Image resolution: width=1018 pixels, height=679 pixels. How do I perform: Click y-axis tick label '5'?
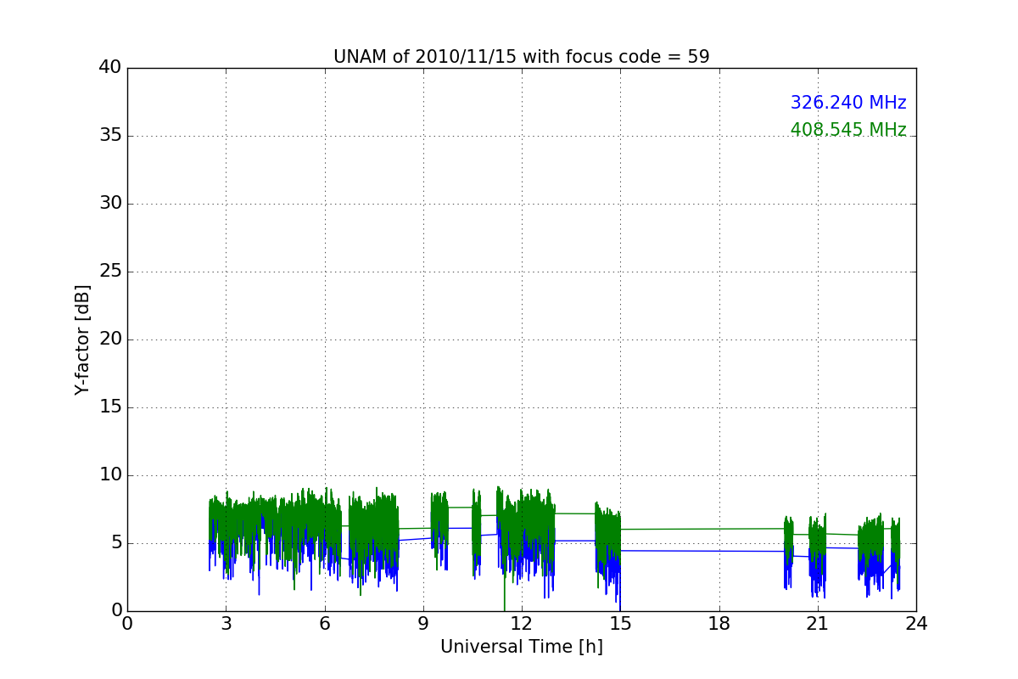point(116,543)
